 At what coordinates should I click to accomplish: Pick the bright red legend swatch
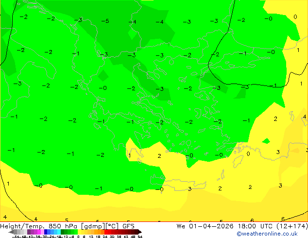106,232
